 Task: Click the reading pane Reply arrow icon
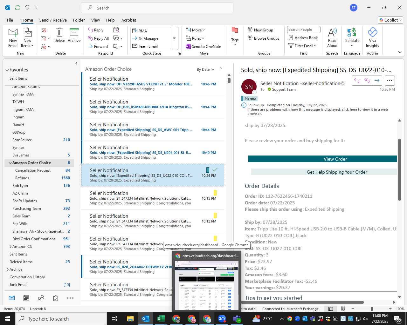[x=357, y=81]
